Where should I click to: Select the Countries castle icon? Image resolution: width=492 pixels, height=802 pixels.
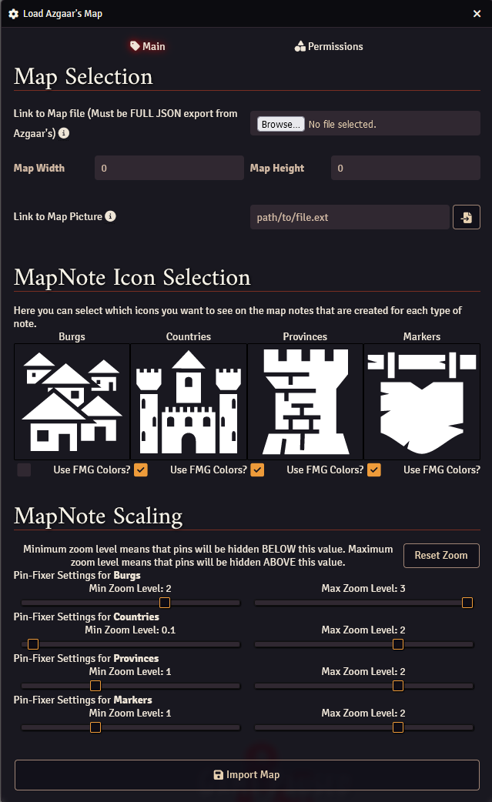(189, 402)
